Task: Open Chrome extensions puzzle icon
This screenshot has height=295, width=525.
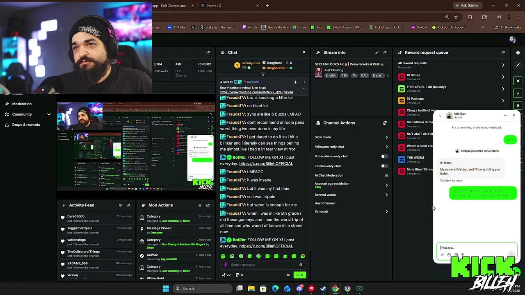Action: pyautogui.click(x=470, y=17)
